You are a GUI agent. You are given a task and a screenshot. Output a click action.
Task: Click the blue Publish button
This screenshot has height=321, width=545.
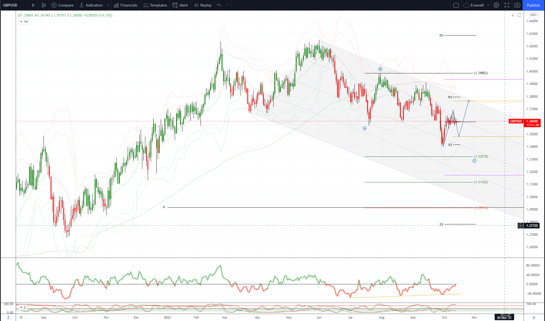coord(533,5)
